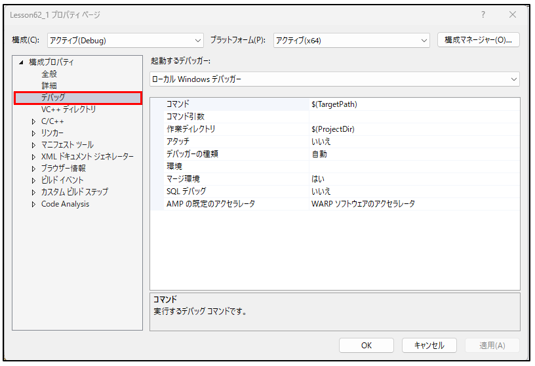Click the help question mark icon

483,14
